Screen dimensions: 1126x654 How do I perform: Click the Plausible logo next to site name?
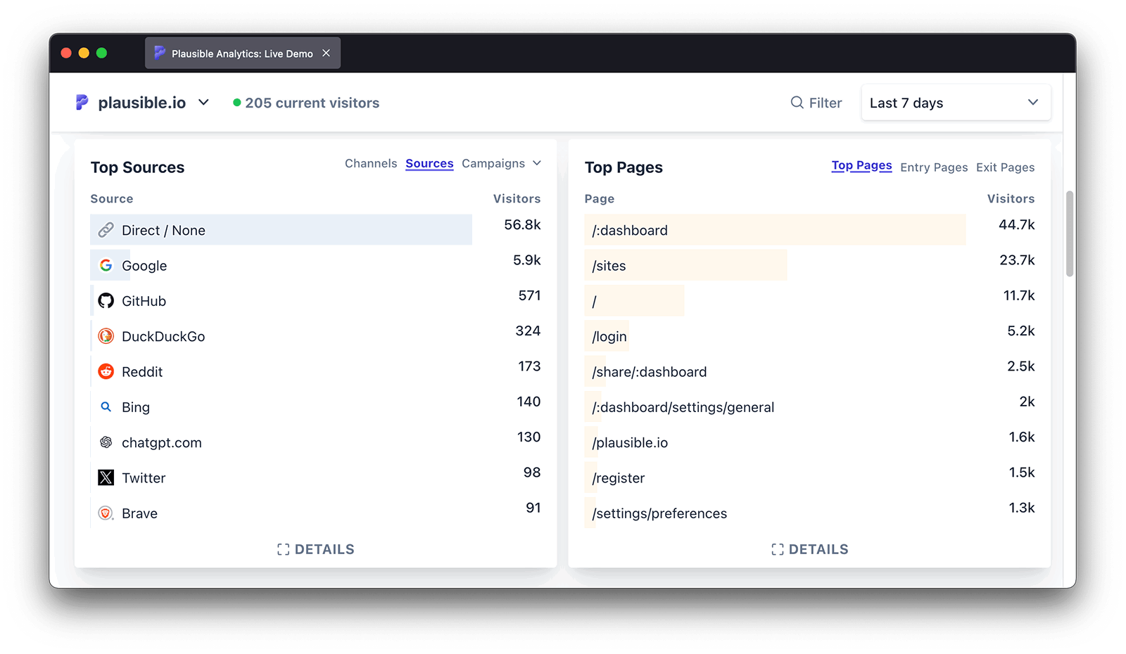tap(82, 103)
